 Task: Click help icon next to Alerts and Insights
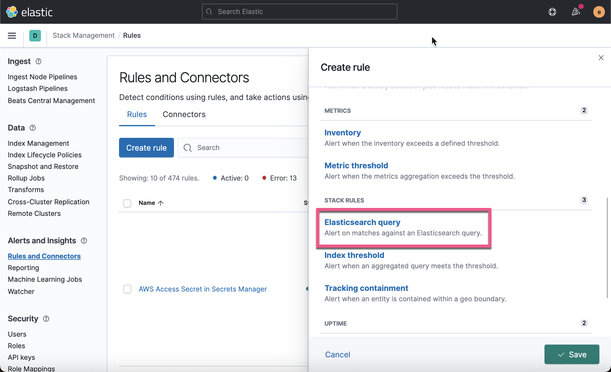coord(84,241)
